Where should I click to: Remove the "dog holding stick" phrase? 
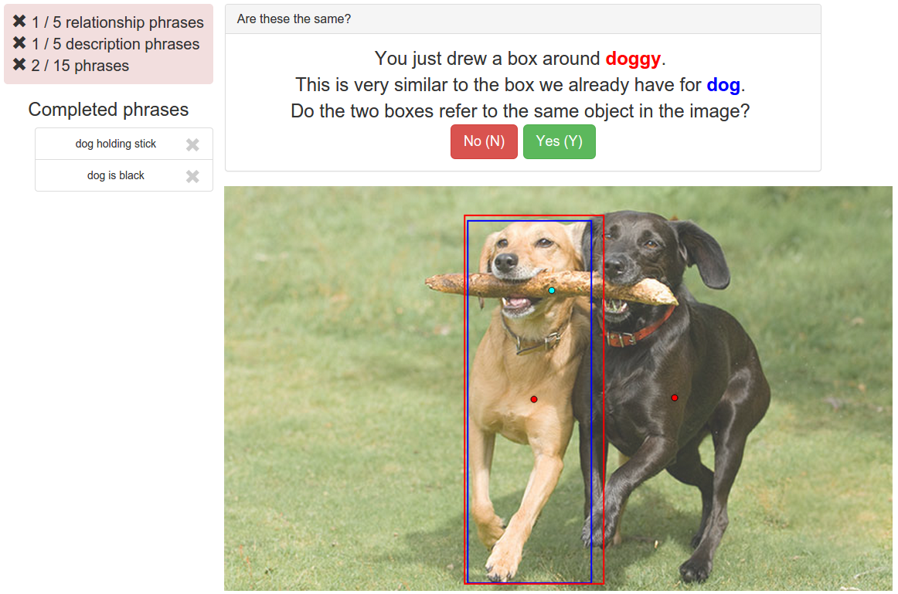192,144
